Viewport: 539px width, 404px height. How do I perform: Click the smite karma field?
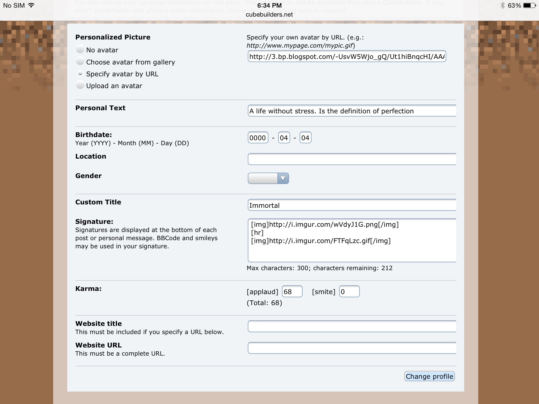tap(349, 291)
